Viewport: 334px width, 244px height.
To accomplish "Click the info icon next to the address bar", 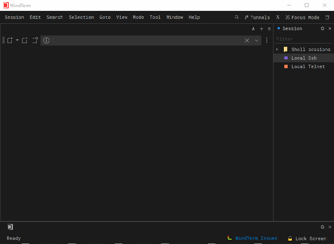I will (x=46, y=41).
